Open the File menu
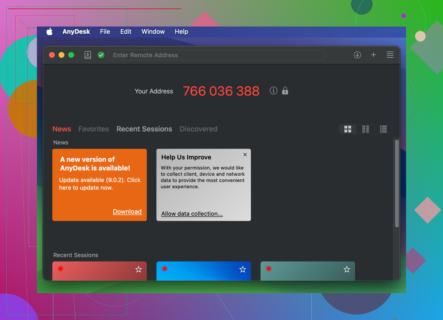Viewport: 443px width, 320px height. [x=105, y=32]
